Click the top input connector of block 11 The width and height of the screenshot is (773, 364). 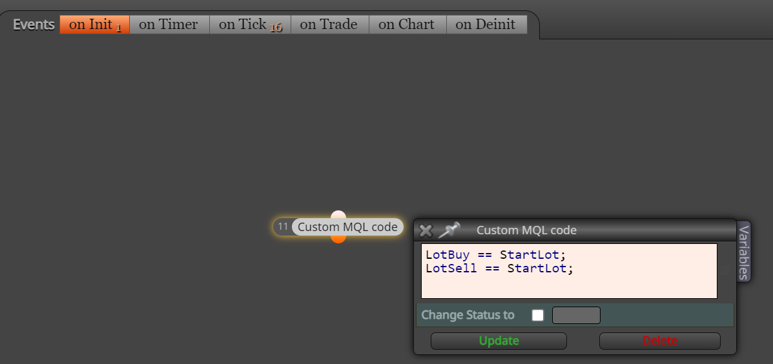tap(338, 214)
